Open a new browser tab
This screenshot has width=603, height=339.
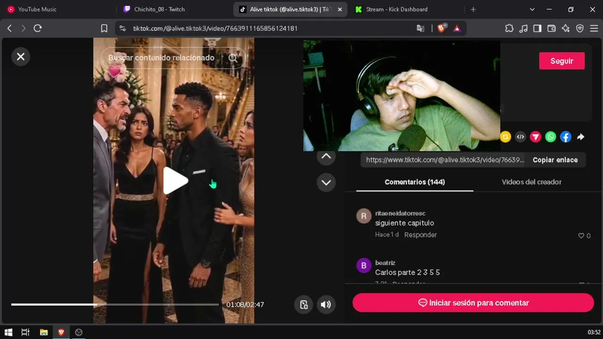pos(473,9)
